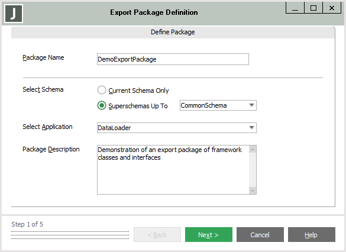Maximize the Export Package Definition dialog
The image size is (346, 252).
pyautogui.click(x=313, y=8)
